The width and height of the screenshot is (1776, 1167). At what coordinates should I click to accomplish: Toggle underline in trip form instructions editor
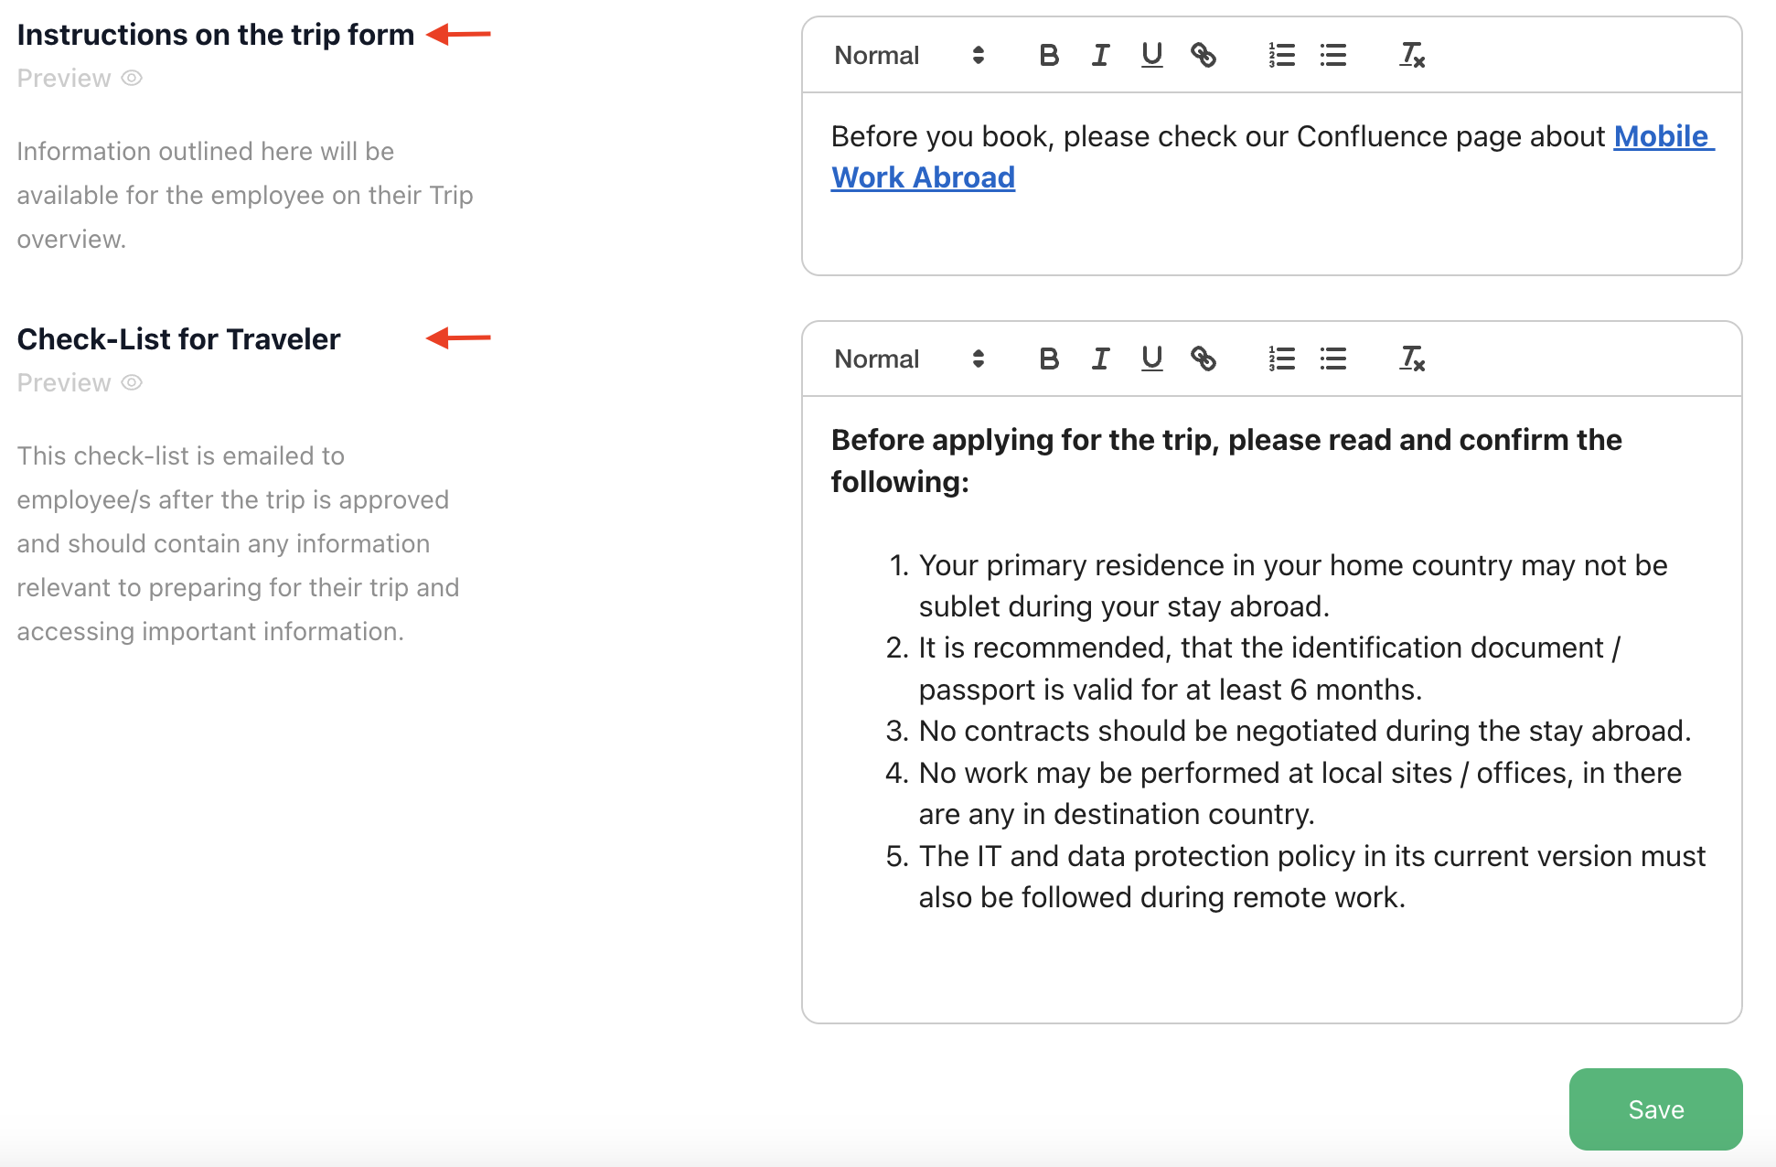click(1151, 56)
